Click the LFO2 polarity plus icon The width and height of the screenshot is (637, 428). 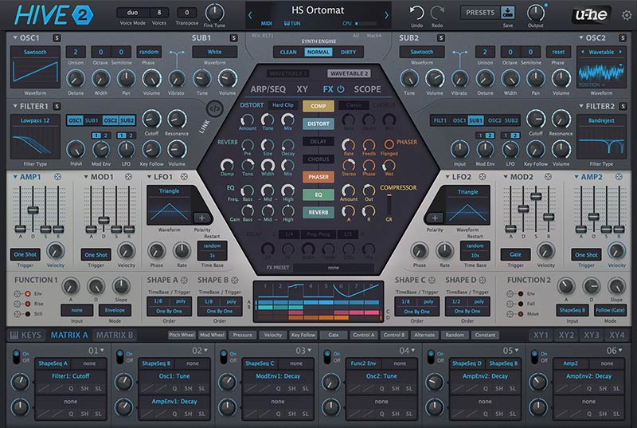tap(435, 218)
